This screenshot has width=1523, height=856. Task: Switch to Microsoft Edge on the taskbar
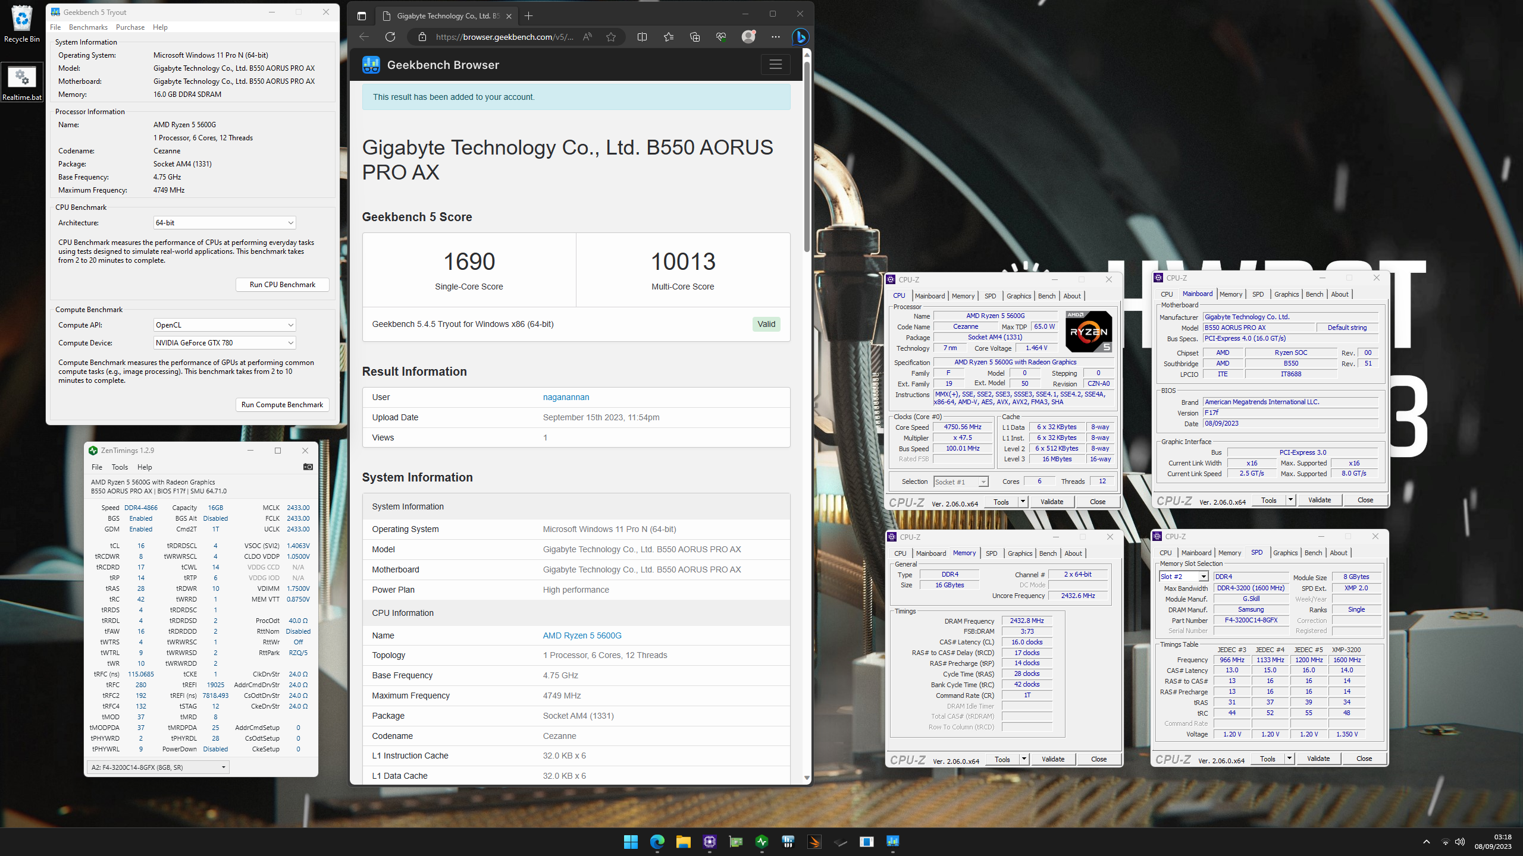657,842
